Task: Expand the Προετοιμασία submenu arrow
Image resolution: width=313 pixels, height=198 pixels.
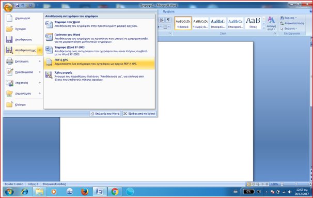Action: (40, 72)
